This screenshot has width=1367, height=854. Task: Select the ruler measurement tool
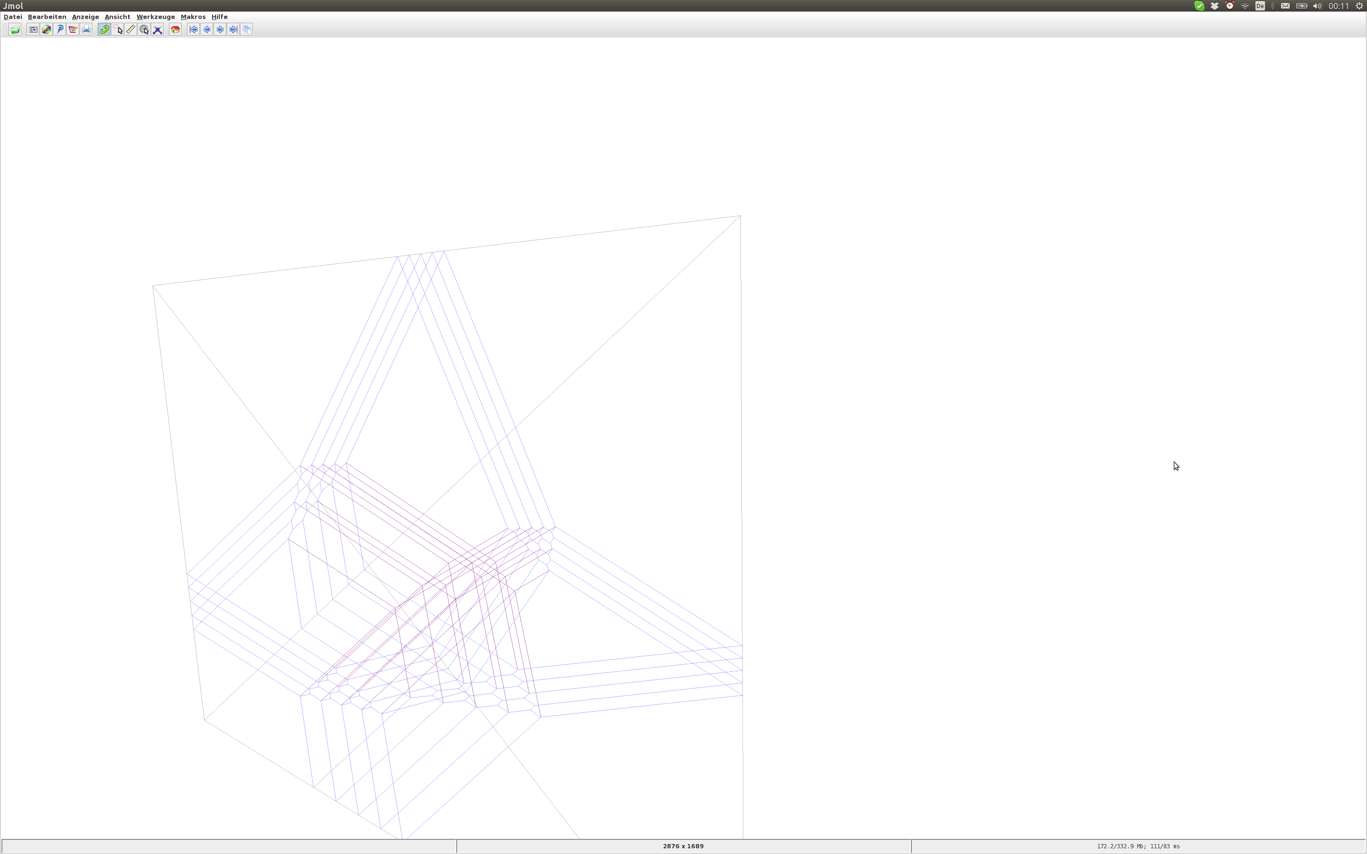coord(131,30)
